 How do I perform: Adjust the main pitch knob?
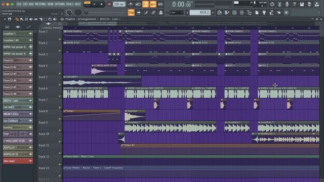78,13
